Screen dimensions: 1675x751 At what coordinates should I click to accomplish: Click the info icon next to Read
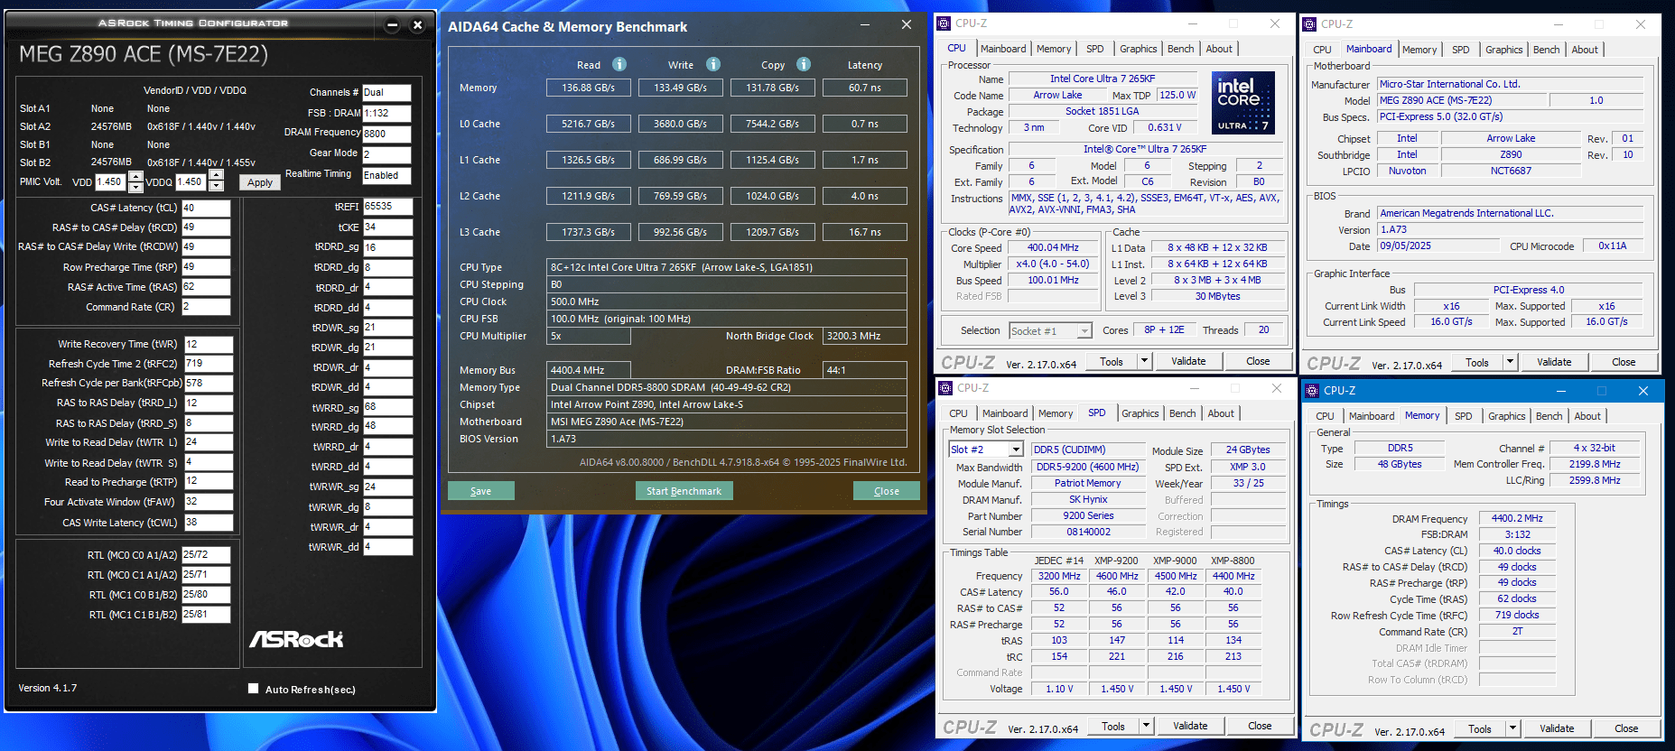pos(619,64)
